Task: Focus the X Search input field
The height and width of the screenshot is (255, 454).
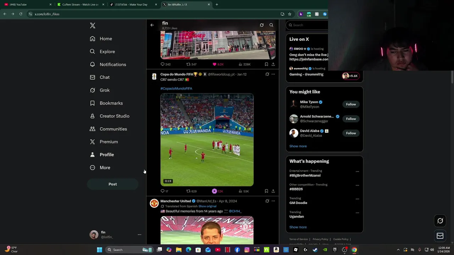Action: [308, 25]
